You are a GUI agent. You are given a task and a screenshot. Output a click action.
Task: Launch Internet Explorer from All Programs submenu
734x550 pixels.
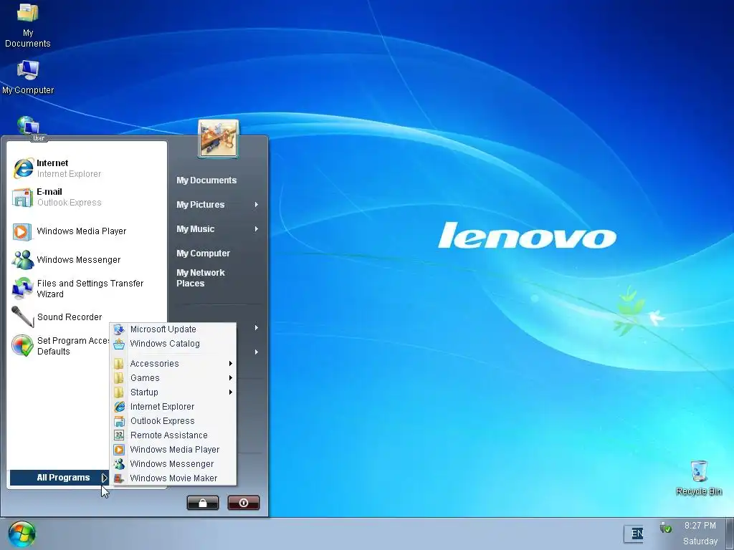173,407
